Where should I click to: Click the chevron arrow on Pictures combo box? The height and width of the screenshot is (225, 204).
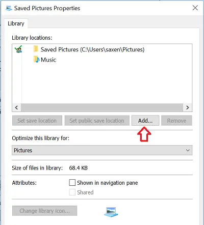[x=188, y=150]
